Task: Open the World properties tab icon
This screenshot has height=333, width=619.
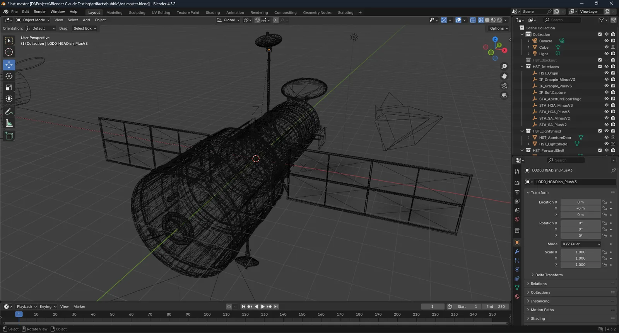Action: coord(517,219)
